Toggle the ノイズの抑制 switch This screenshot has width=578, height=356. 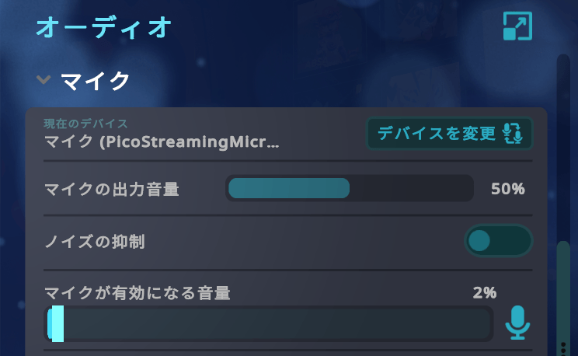click(x=498, y=240)
